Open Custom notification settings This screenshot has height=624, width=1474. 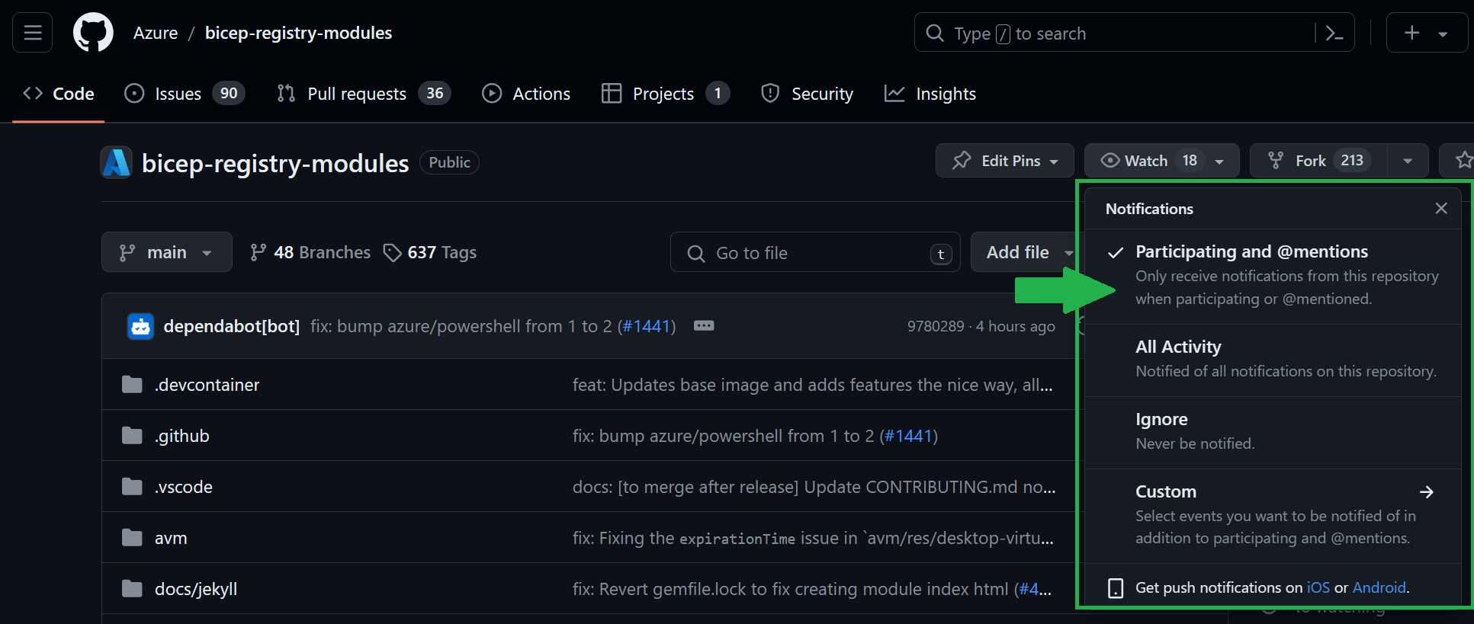pyautogui.click(x=1273, y=516)
